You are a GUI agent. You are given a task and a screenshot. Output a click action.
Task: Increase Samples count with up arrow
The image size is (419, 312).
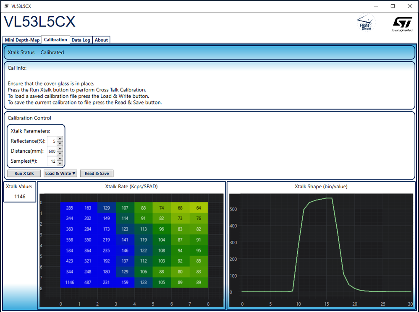point(60,159)
